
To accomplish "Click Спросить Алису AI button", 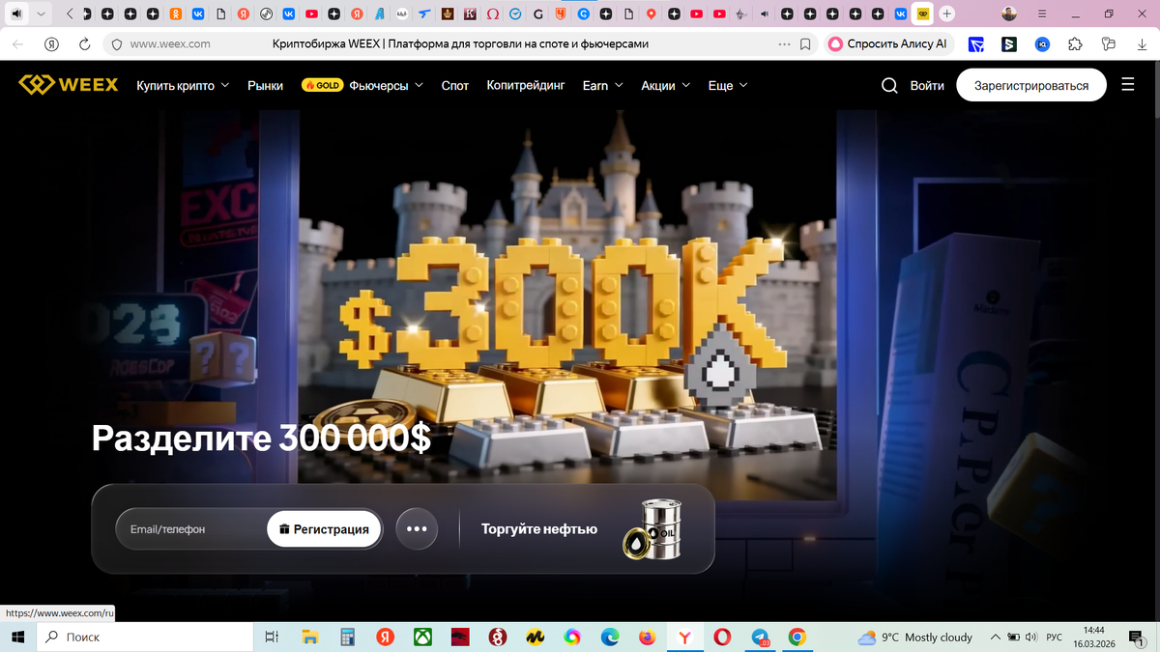I will pos(889,44).
